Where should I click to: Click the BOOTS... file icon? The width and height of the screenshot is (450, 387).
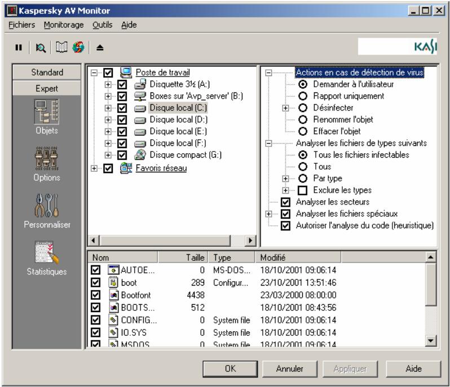114,308
